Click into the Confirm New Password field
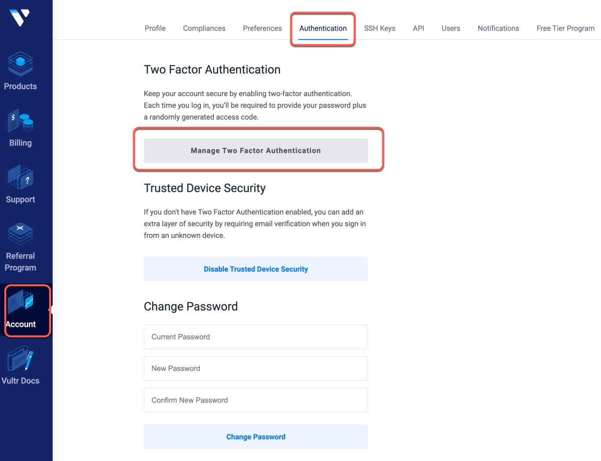 click(256, 400)
